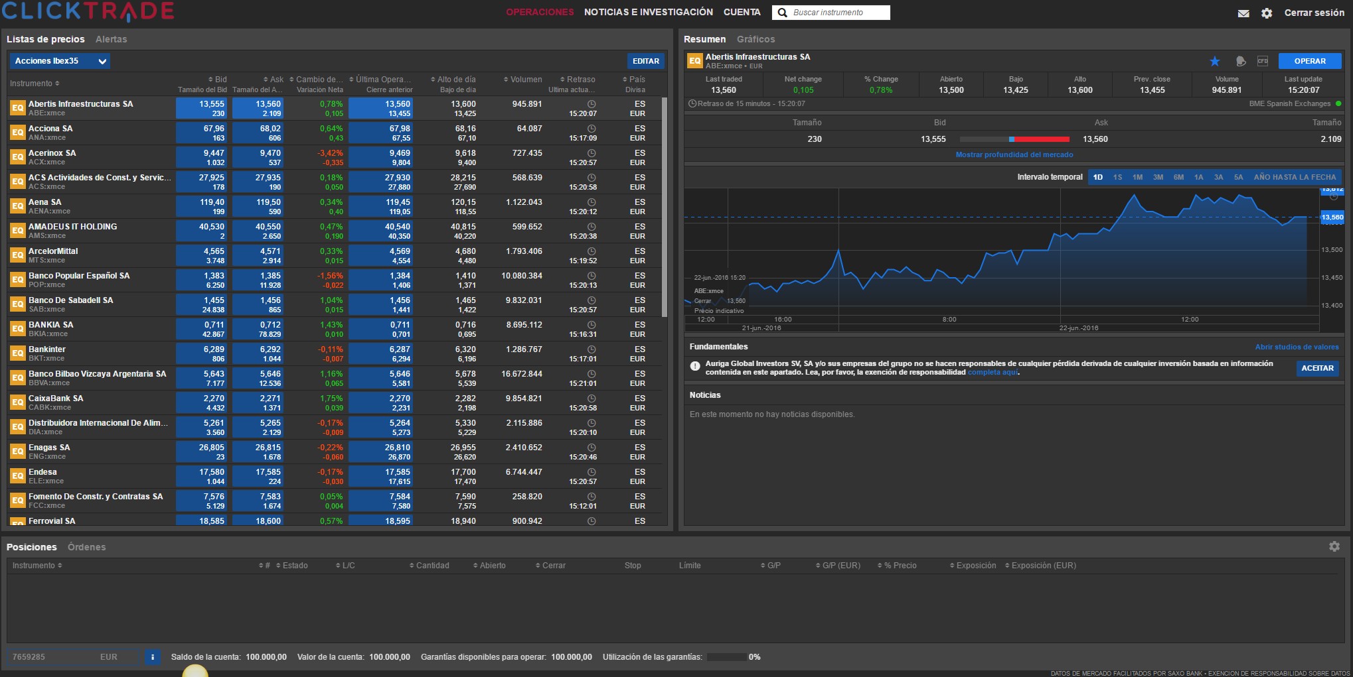
Task: Click Cerrar sesión to log out
Action: (1314, 13)
